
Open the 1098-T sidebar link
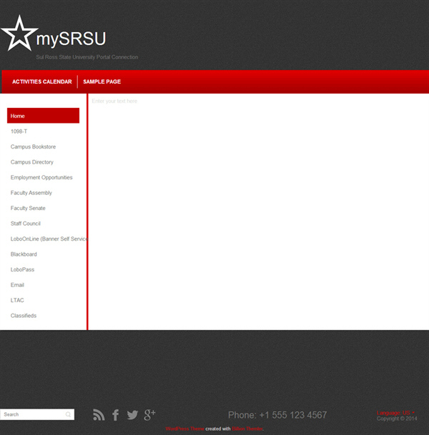click(19, 131)
